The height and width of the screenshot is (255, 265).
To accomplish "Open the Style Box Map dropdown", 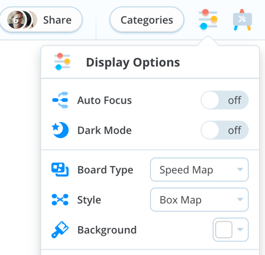I will [199, 200].
